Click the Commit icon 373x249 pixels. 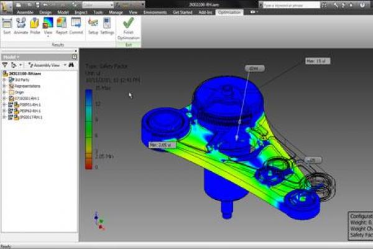click(76, 25)
